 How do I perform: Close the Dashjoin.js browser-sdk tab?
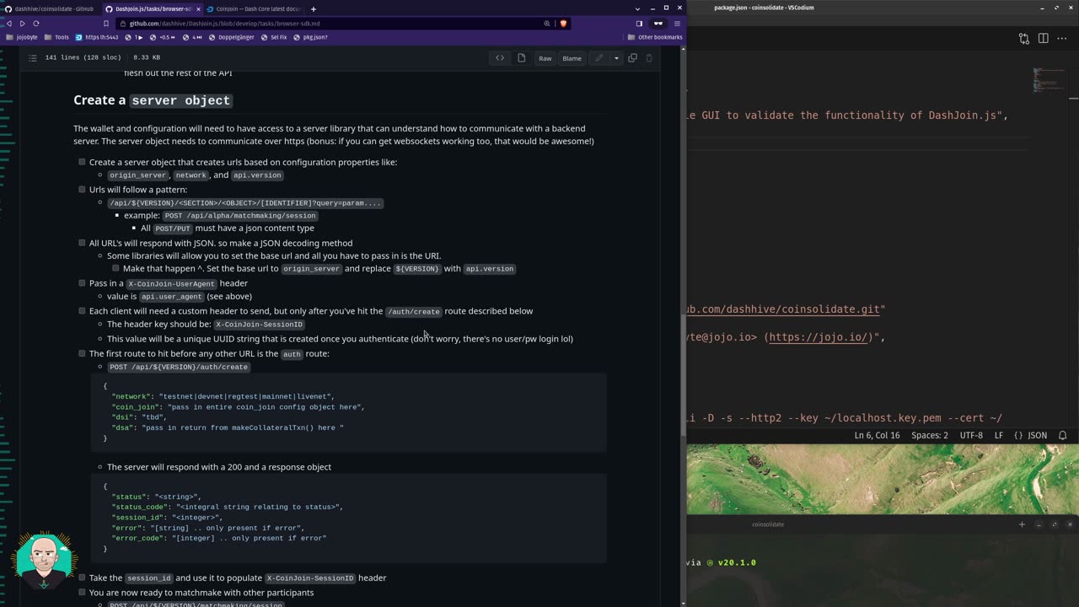[198, 8]
